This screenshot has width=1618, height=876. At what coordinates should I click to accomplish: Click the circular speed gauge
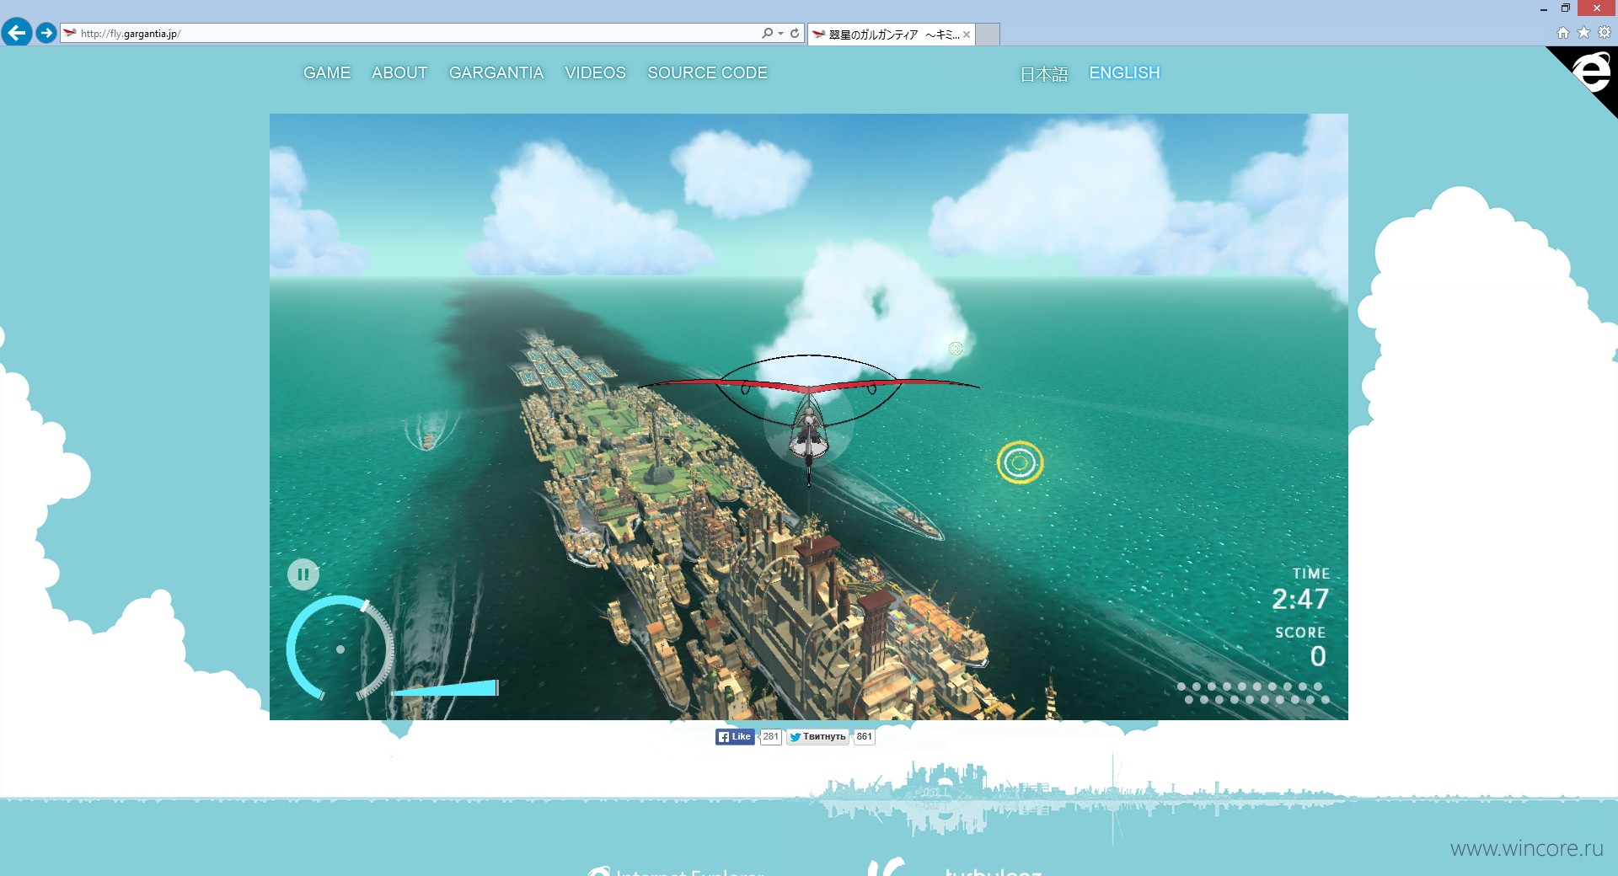[x=340, y=649]
